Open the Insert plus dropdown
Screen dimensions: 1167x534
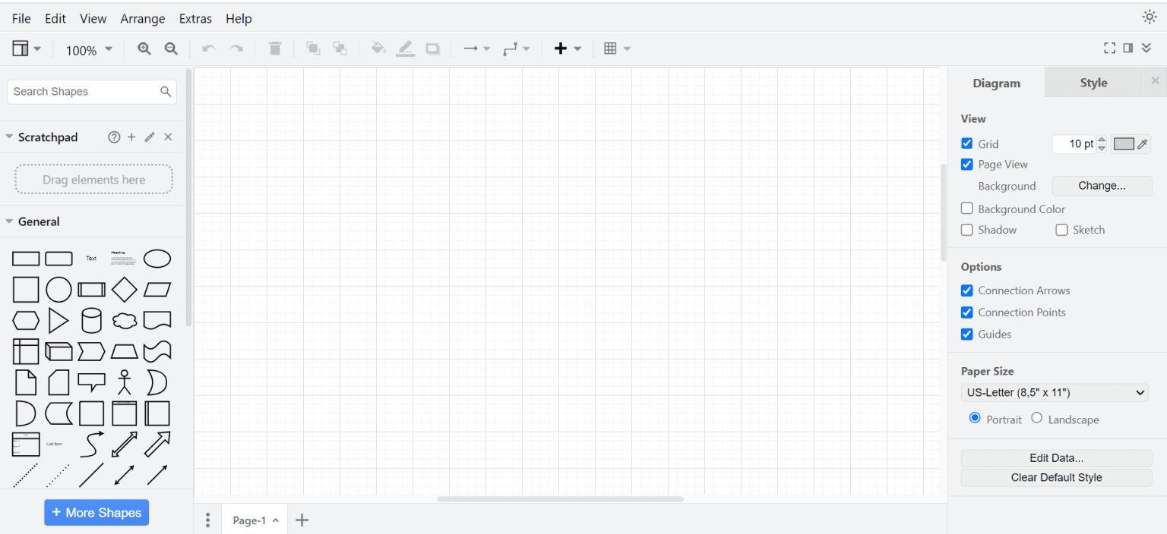click(x=567, y=48)
